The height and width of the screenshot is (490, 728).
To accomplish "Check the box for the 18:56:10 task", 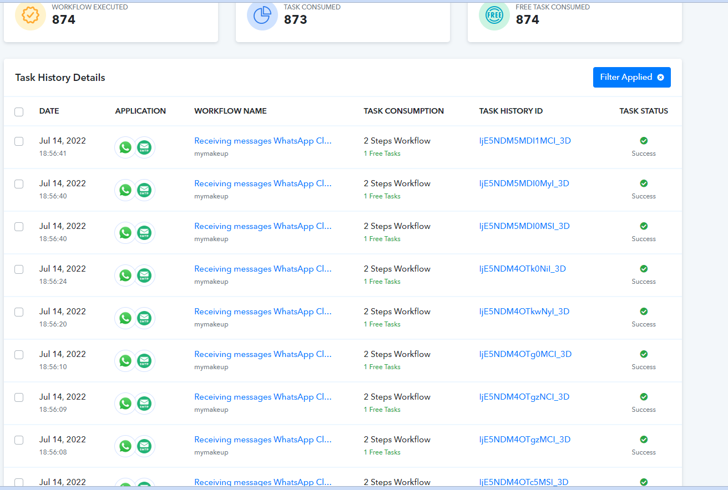I will pyautogui.click(x=19, y=355).
